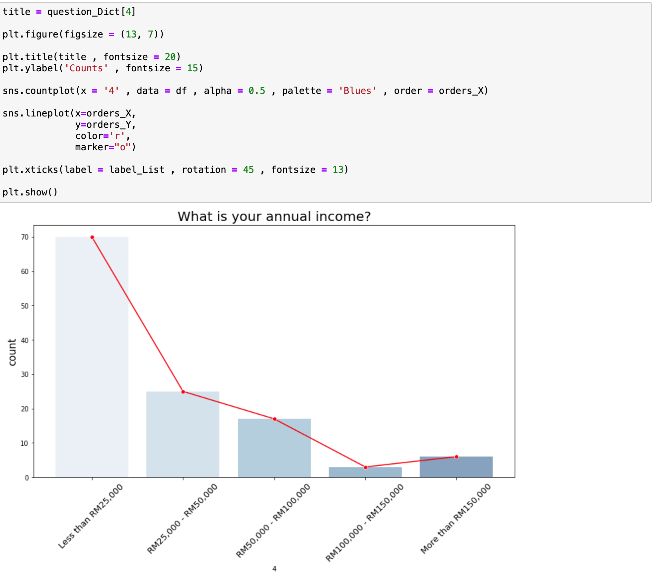The image size is (655, 574).
Task: Click the red marker at value 3
Action: pyautogui.click(x=366, y=467)
